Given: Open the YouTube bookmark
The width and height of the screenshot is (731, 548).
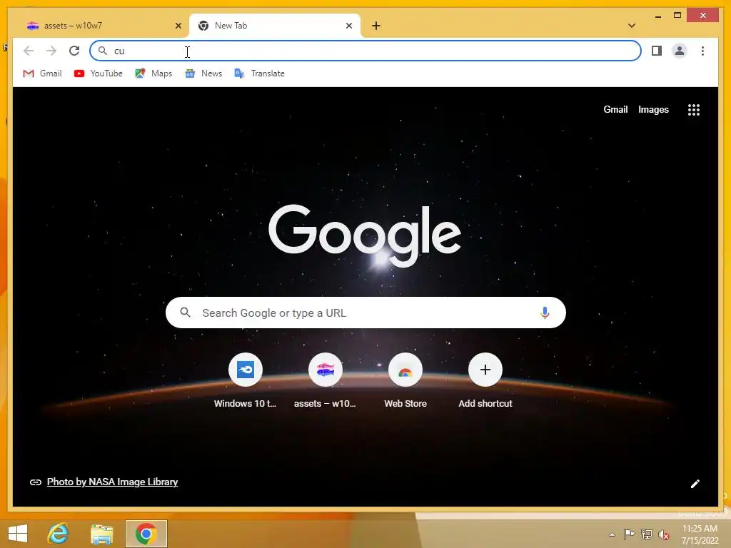Looking at the screenshot, I should (99, 73).
